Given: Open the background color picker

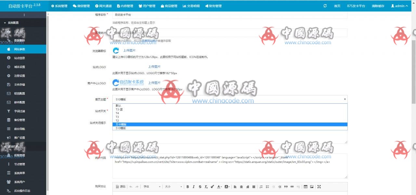Looking at the screenshot, I should [x=227, y=187].
